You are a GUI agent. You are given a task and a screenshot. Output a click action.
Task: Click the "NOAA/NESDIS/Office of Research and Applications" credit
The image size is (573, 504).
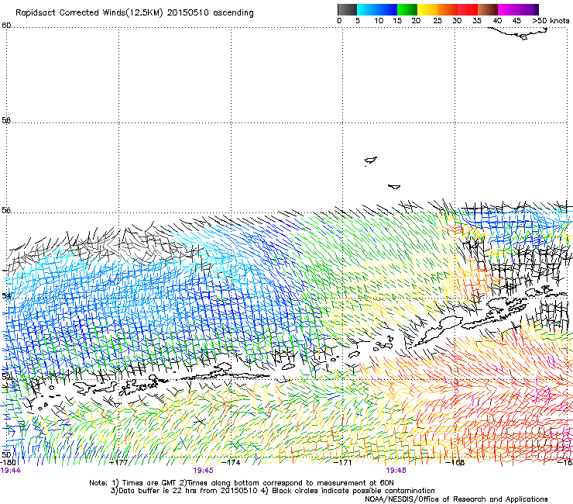point(456,499)
